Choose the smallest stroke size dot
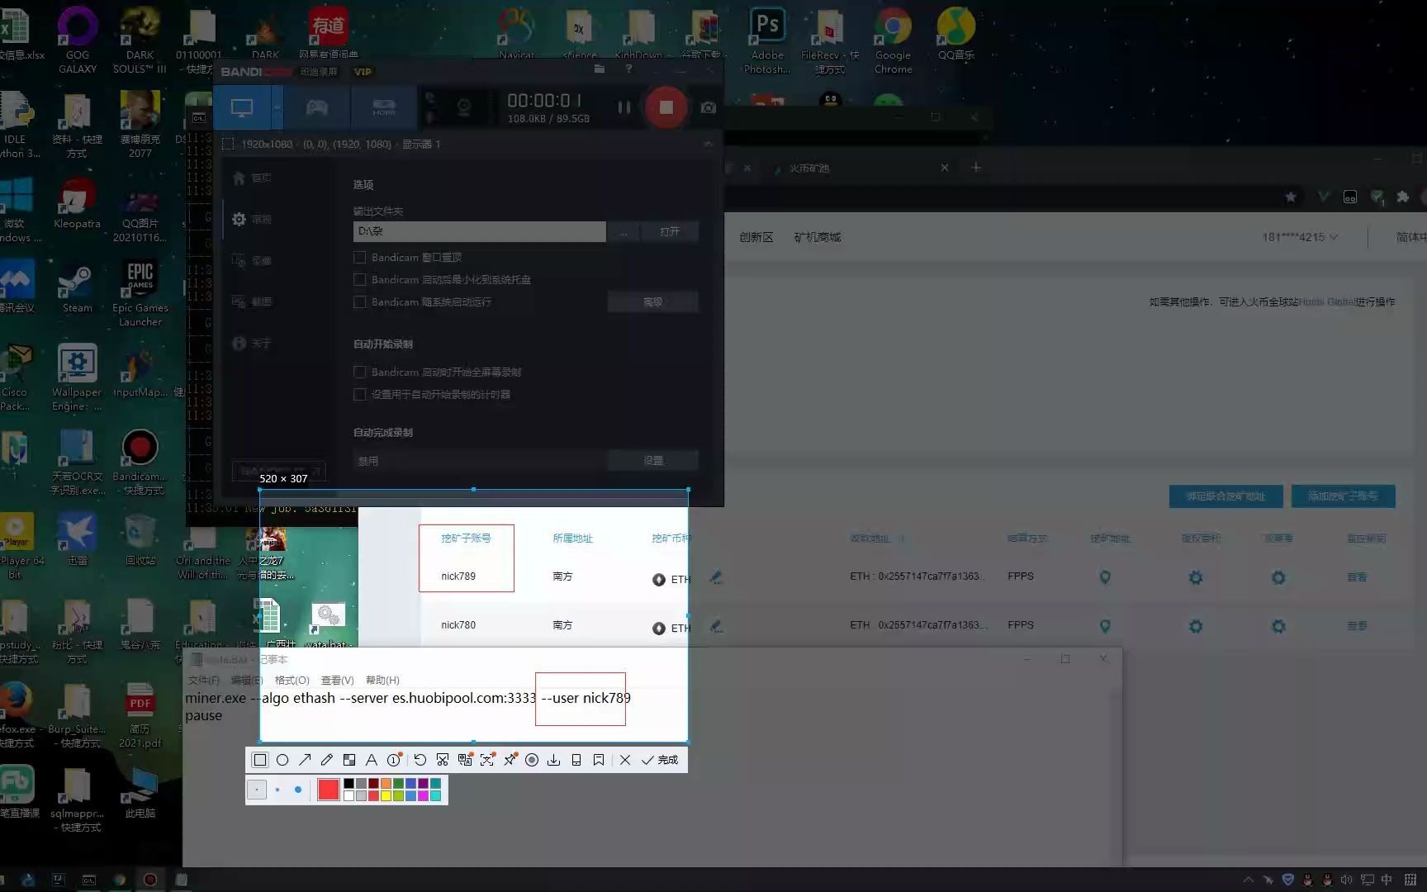 257,790
